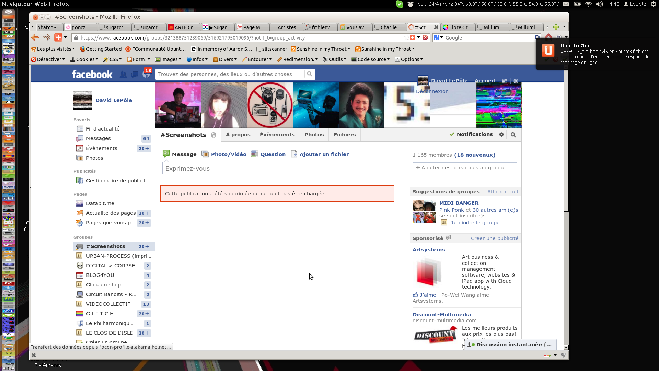The width and height of the screenshot is (659, 371).
Task: Expand the Désactiver dropdown menu
Action: [x=48, y=59]
